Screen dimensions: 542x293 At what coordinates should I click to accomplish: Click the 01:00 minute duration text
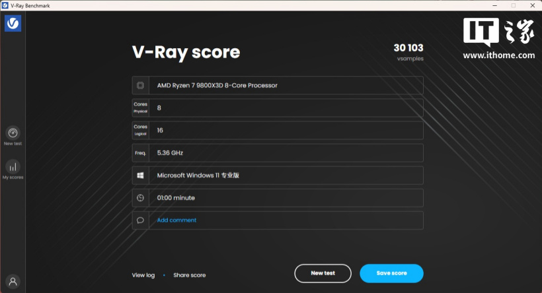click(176, 198)
